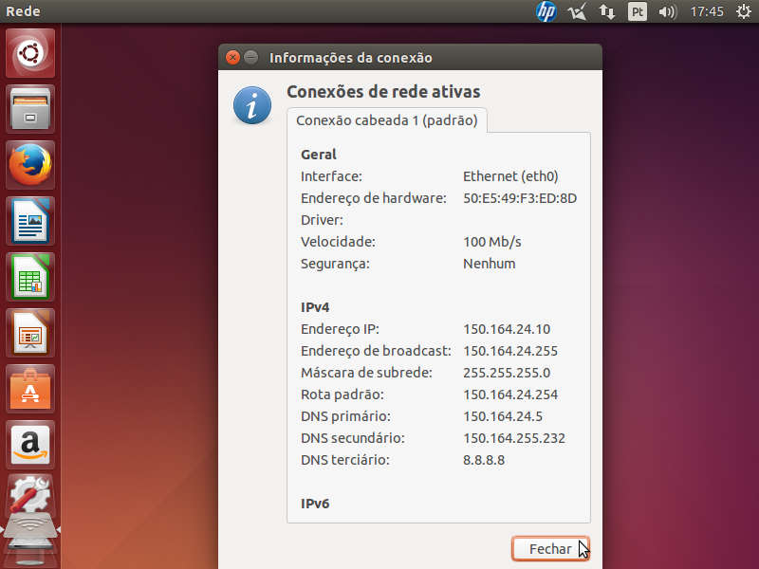The height and width of the screenshot is (569, 759).
Task: Open the network indicator arrows menu
Action: pyautogui.click(x=607, y=11)
